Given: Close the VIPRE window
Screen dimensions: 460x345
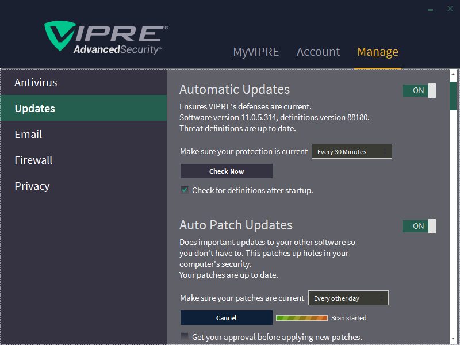Looking at the screenshot, I should [x=450, y=9].
